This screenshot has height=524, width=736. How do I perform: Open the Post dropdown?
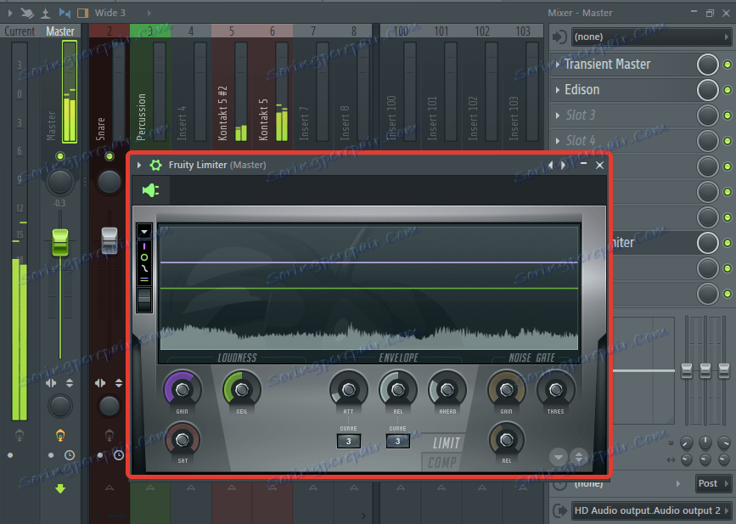click(x=712, y=483)
